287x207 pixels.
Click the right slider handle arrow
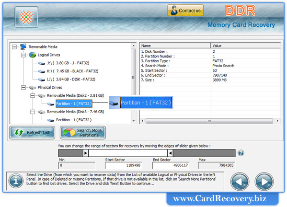pyautogui.click(x=170, y=153)
